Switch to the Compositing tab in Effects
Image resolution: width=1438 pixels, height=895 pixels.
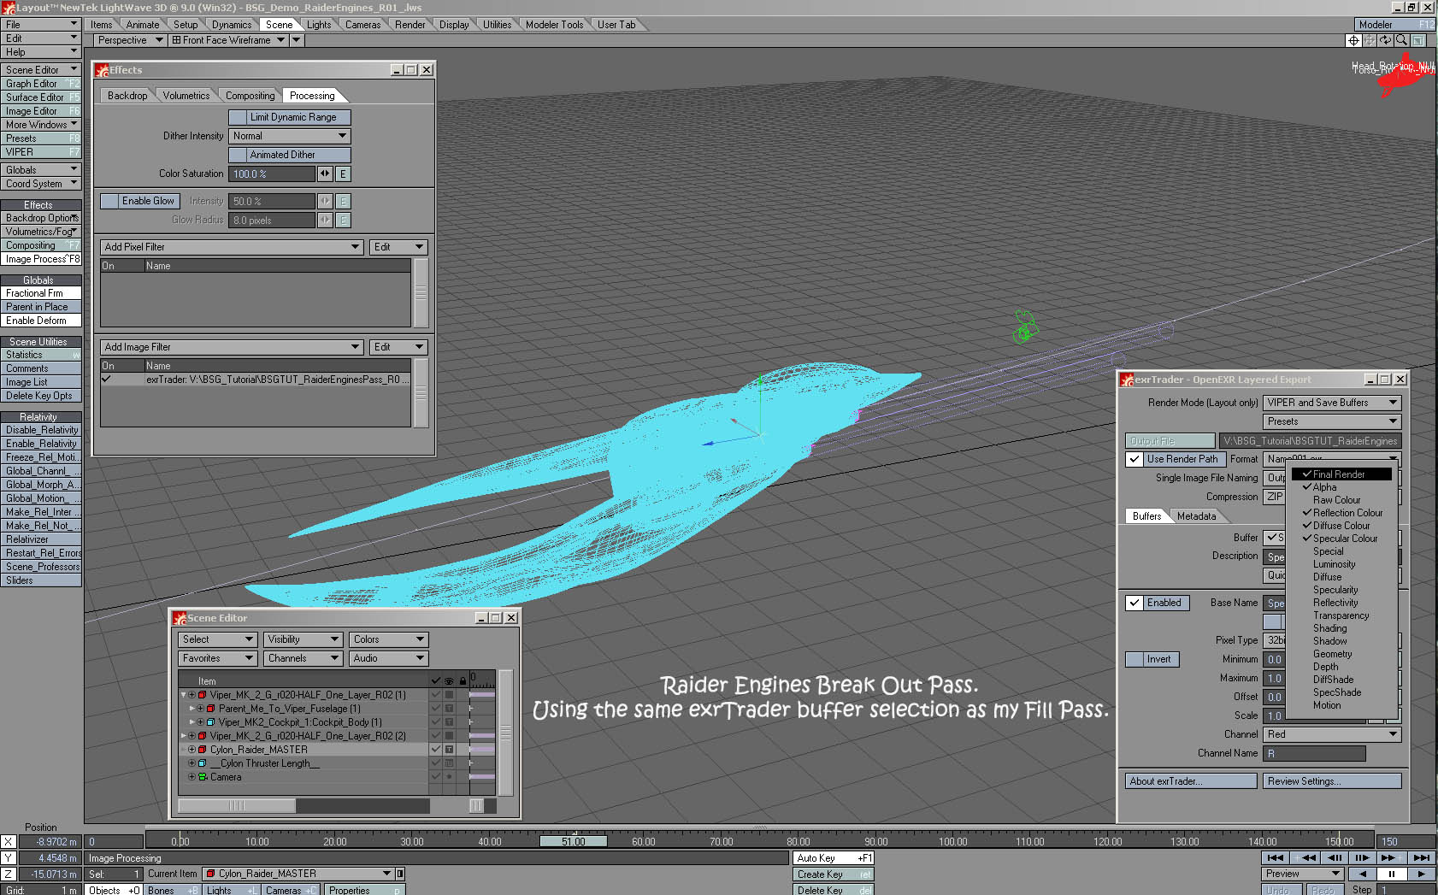point(250,96)
